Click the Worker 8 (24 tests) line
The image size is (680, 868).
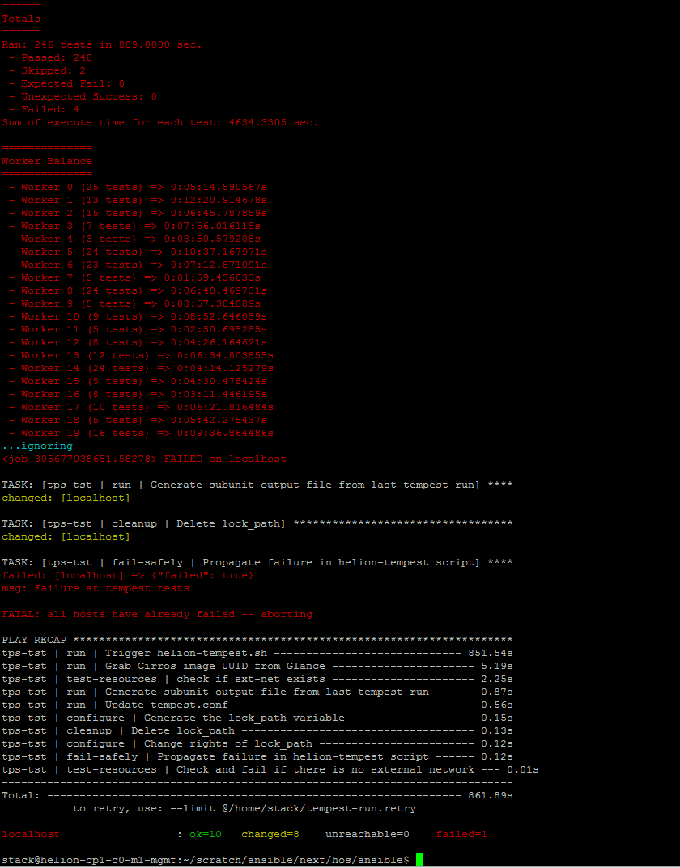click(138, 290)
